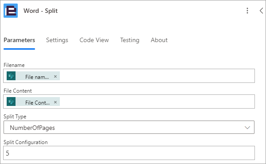Select the Parameters tab
Screen dimensions: 266x164
20,40
